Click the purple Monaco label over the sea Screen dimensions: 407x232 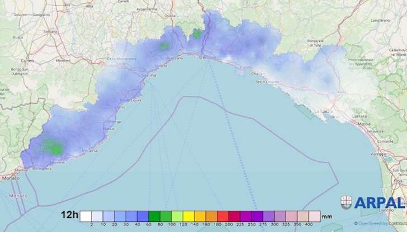(x=18, y=196)
